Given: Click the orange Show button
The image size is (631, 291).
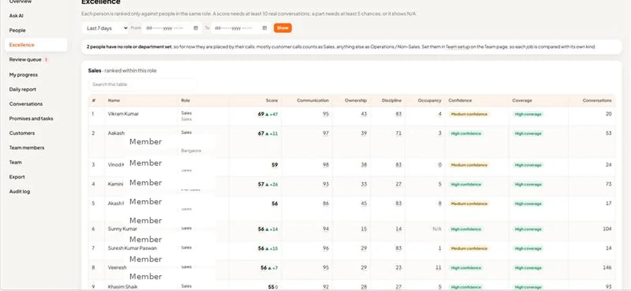Looking at the screenshot, I should click(x=282, y=28).
